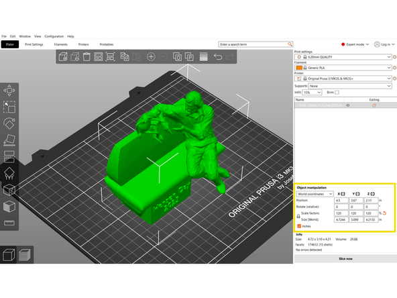Toggle Y axis mirror button
The image size is (397, 298).
357,194
